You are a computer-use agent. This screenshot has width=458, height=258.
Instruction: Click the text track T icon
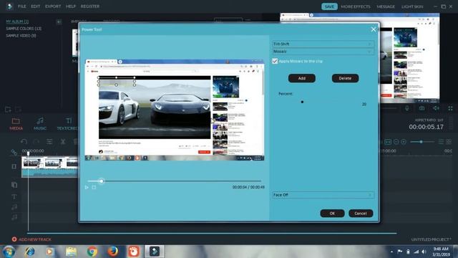coord(14,196)
